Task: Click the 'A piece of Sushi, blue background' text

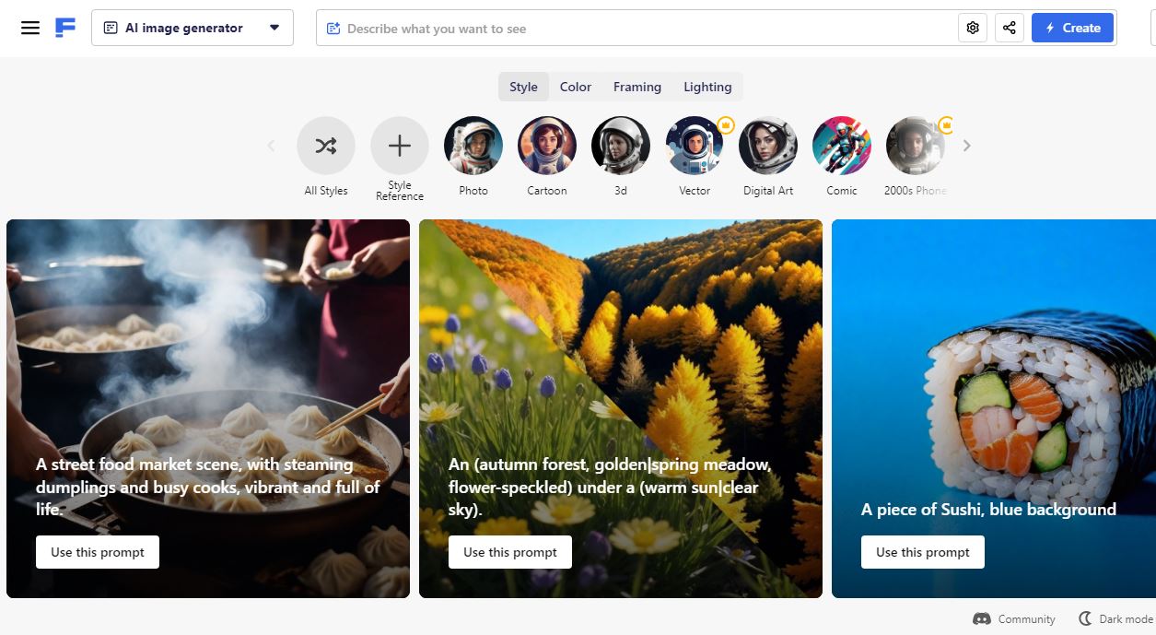Action: pos(988,510)
